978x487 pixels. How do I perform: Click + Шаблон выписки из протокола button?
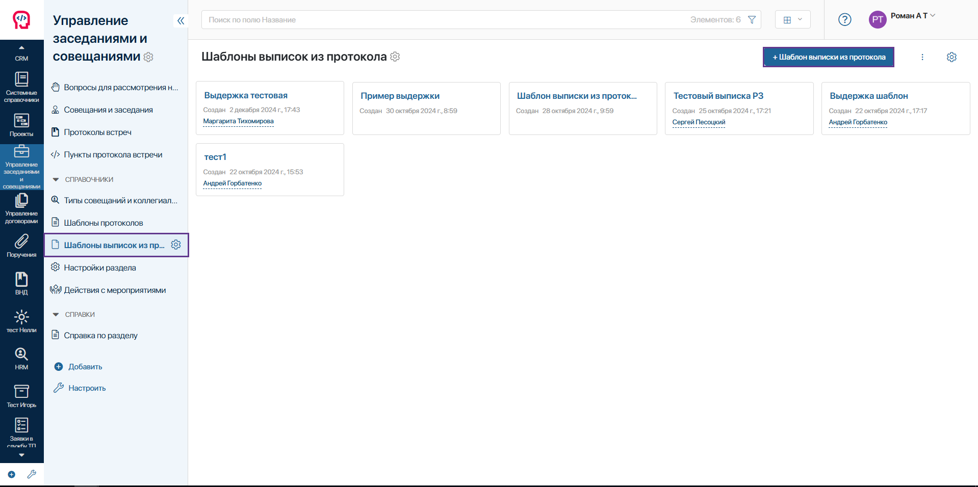click(828, 57)
